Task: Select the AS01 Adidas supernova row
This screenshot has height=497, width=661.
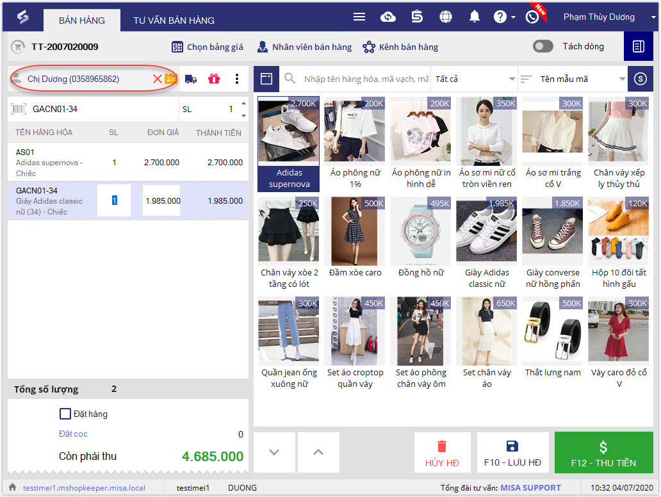Action: (128, 162)
